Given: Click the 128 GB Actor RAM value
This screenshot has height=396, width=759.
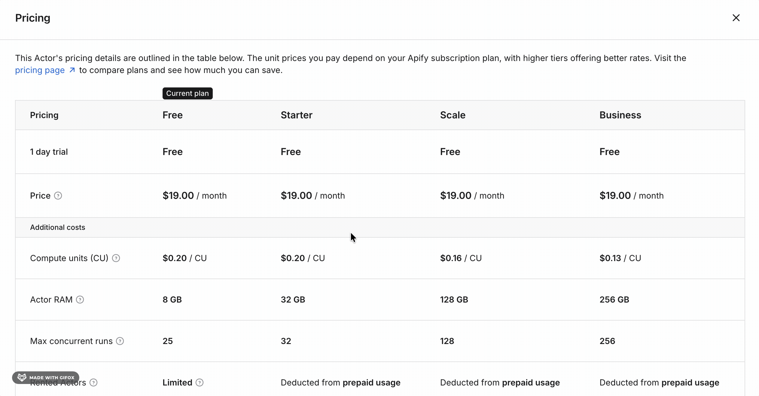Looking at the screenshot, I should click(x=454, y=300).
